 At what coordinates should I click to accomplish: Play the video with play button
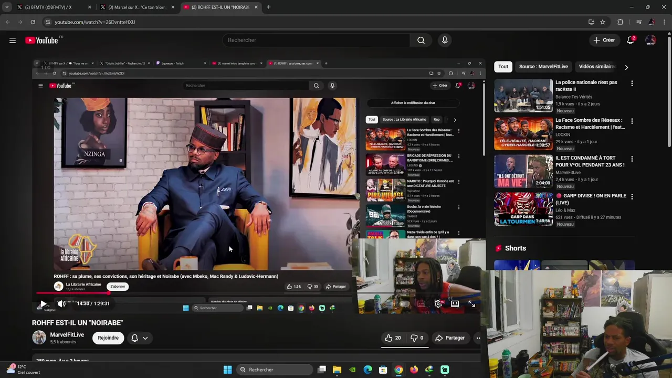[43, 303]
